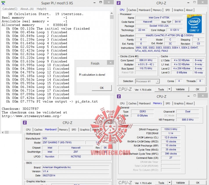Click the Core Speed 886.01 MHz value

coord(146,60)
